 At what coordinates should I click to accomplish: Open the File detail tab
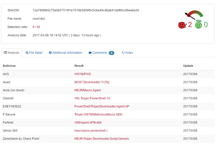(34, 53)
